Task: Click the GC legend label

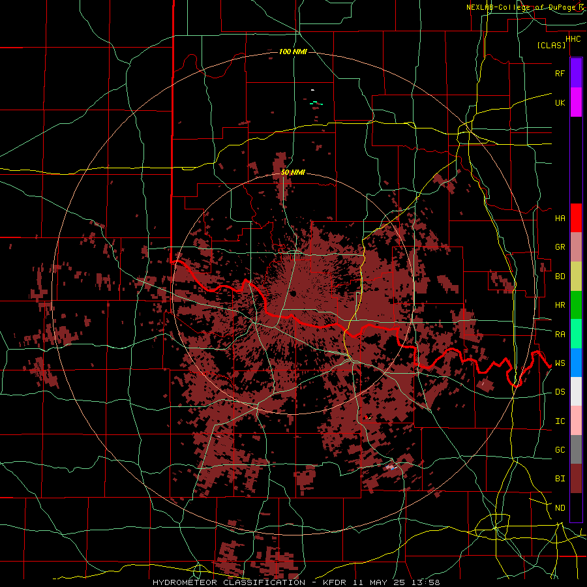Action: [x=560, y=449]
